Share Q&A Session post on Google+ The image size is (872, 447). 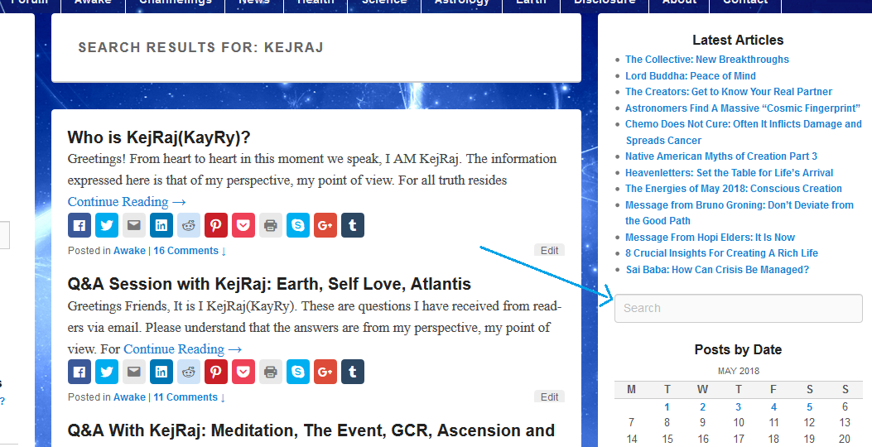coord(325,372)
